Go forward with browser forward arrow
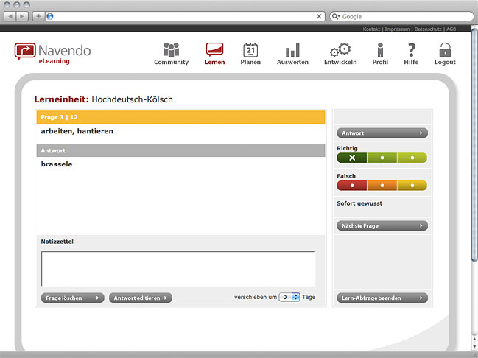The image size is (478, 358). click(x=22, y=16)
